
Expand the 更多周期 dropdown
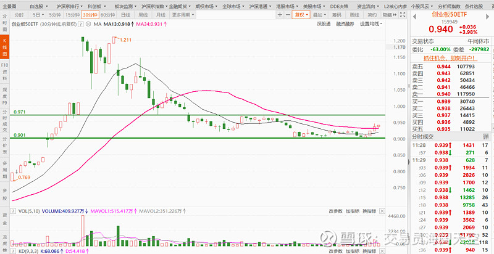click(x=183, y=14)
